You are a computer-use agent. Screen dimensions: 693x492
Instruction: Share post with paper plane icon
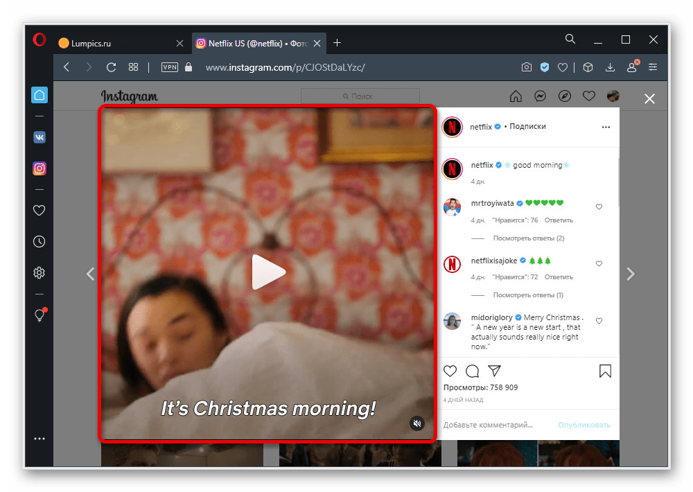coord(494,371)
